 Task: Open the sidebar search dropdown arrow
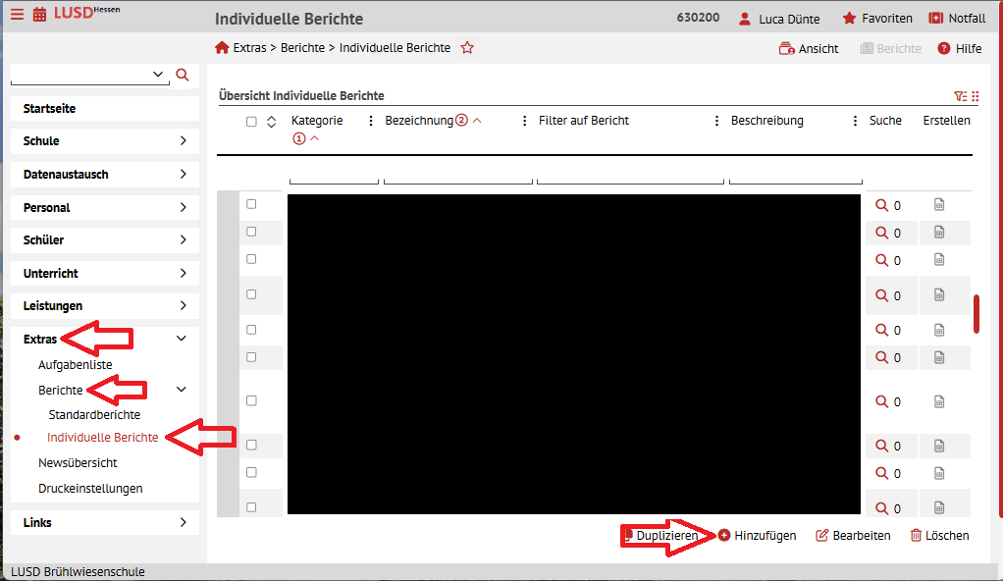click(158, 75)
